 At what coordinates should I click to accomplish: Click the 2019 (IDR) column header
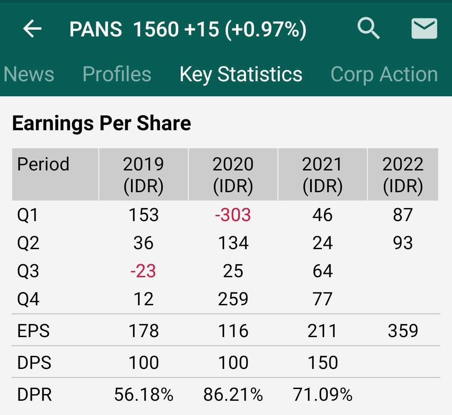pyautogui.click(x=144, y=174)
